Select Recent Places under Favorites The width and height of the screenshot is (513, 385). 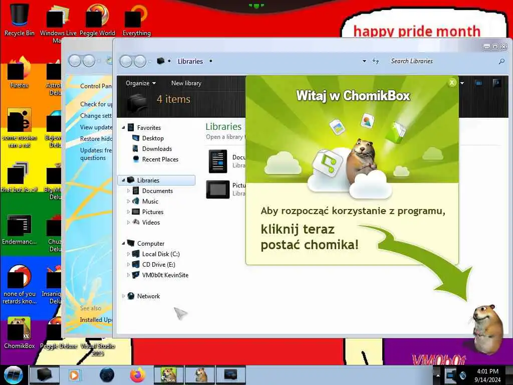pyautogui.click(x=160, y=159)
